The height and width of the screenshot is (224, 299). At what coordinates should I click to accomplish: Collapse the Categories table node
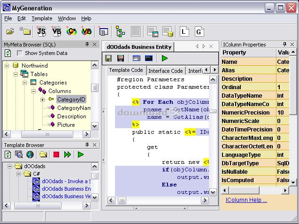coord(24,83)
